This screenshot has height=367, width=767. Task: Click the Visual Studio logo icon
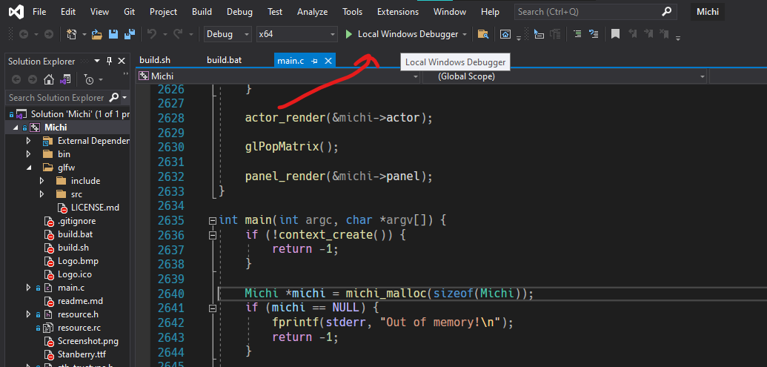pyautogui.click(x=16, y=12)
